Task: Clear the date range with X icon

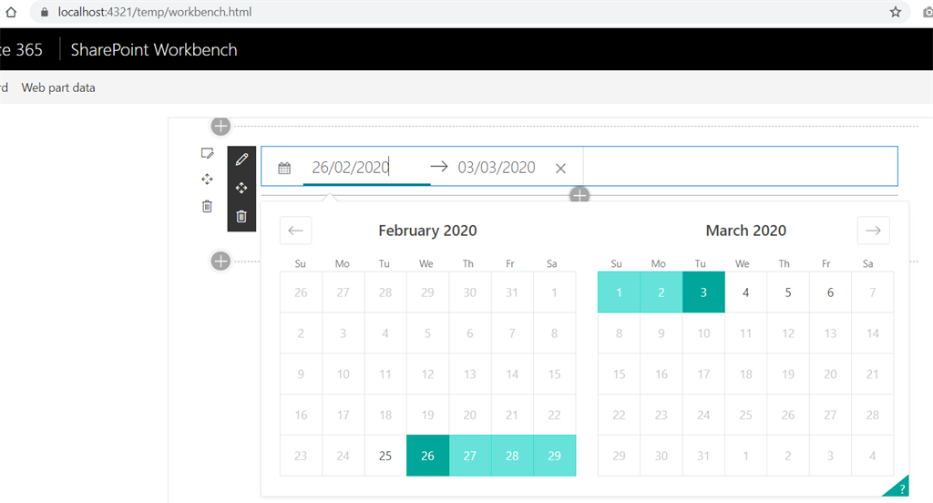Action: [x=560, y=169]
